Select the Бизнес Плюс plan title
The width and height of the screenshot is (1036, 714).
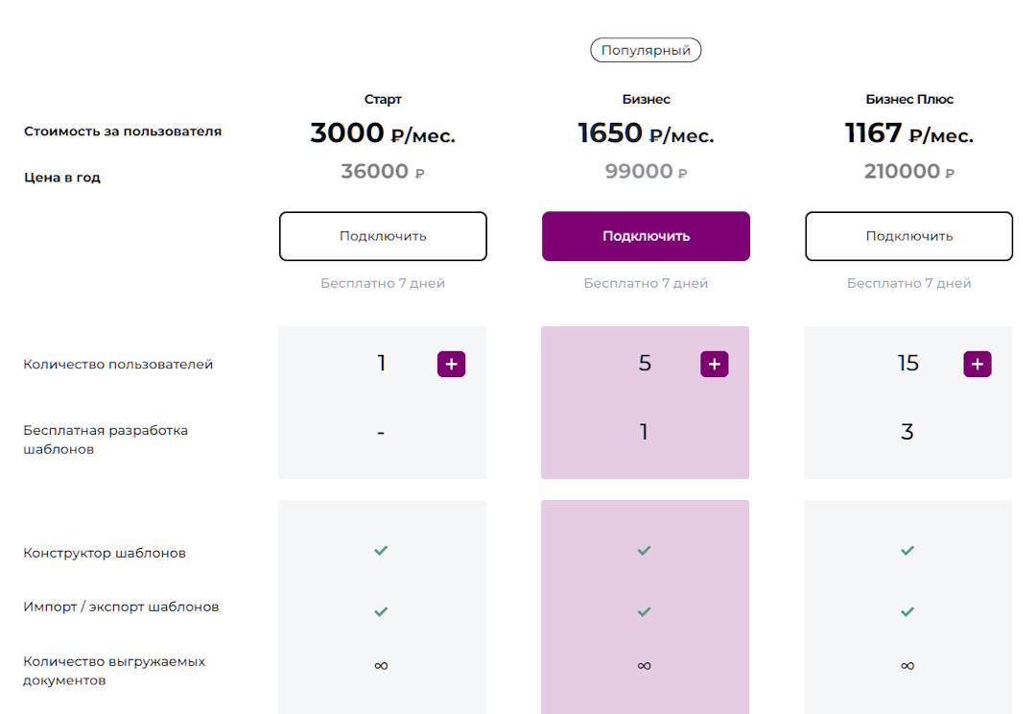[909, 99]
